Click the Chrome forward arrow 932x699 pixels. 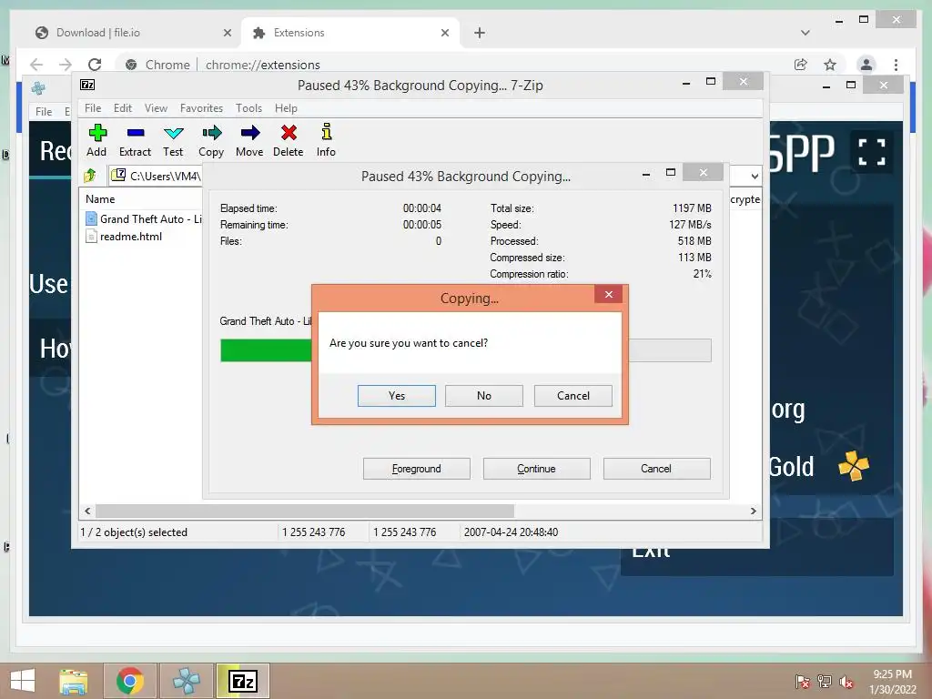coord(66,65)
